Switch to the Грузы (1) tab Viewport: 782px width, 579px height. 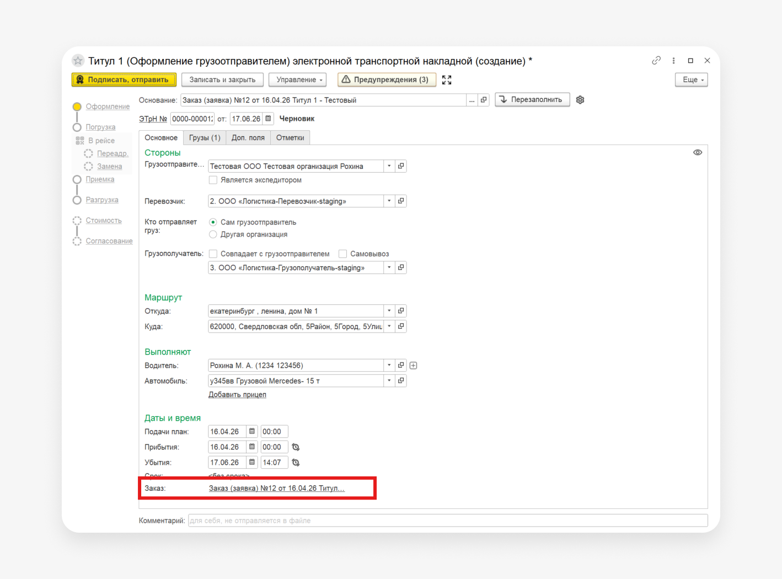205,138
